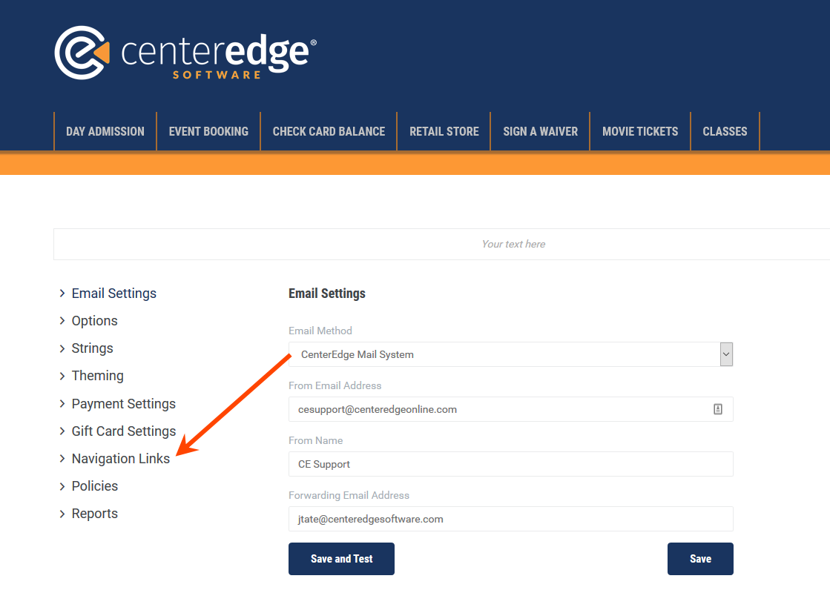Click the Save and Test button

point(341,559)
